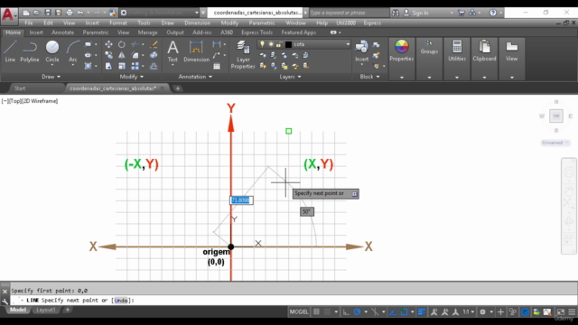
Task: Activate the Scale tool
Action: click(x=122, y=66)
